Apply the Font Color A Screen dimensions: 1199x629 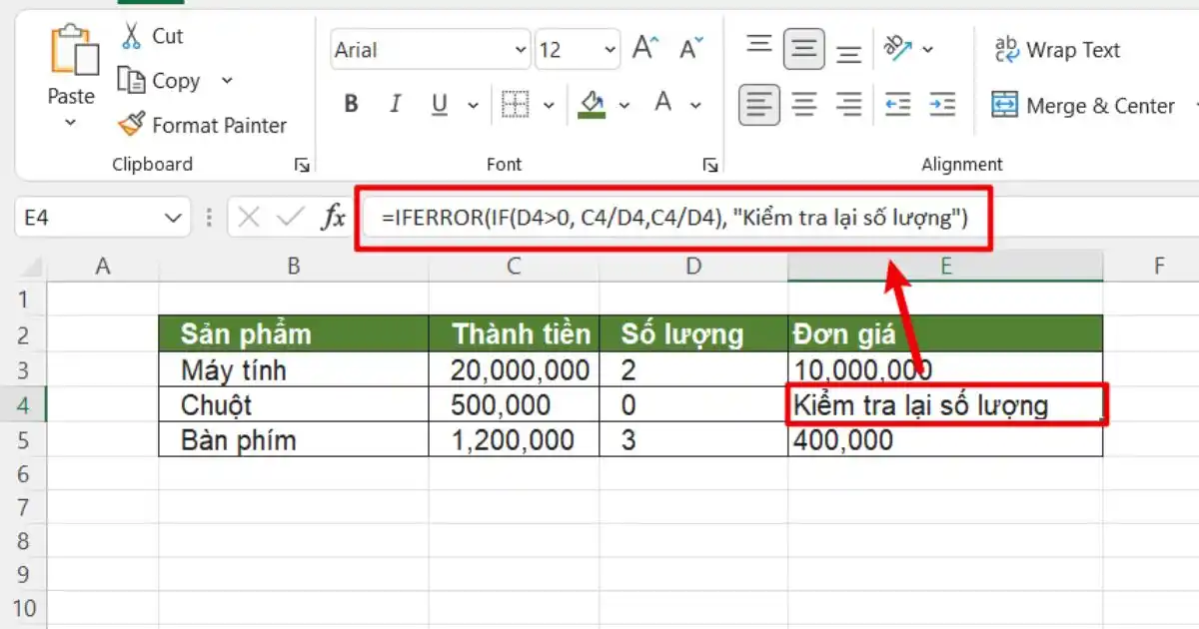[x=662, y=102]
